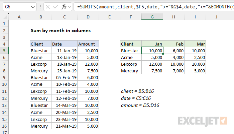Image resolution: width=234 pixels, height=134 pixels.
Task: Click the fill handle of cell G5
Action: coord(163,54)
